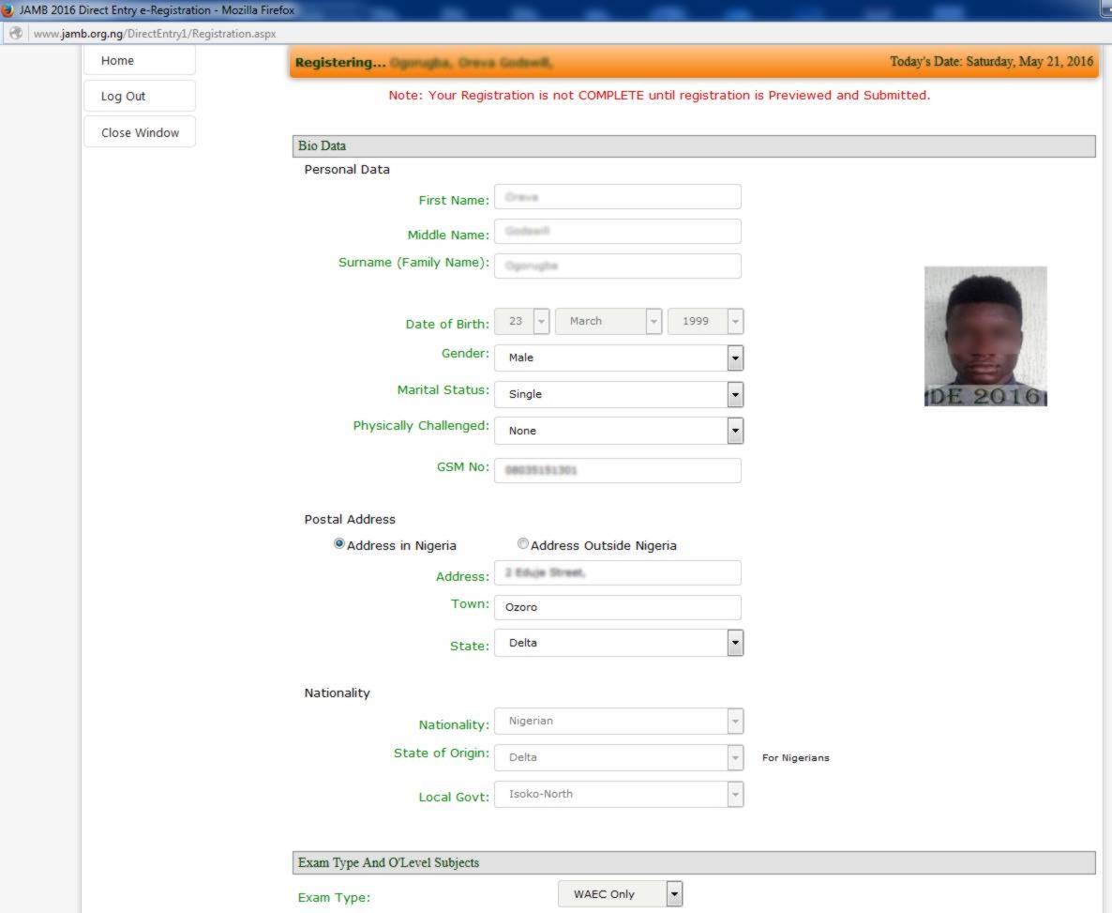Screen dimensions: 1112x913
Task: Select the Address Outside Nigeria option
Action: tap(522, 542)
